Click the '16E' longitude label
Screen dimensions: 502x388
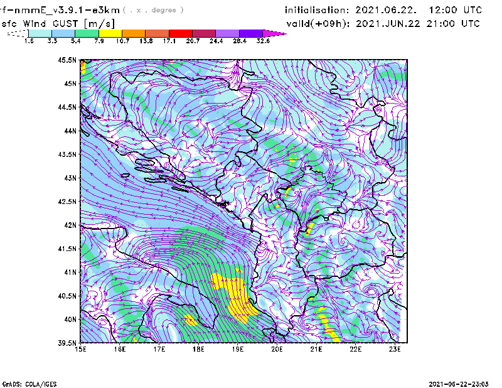coord(120,349)
